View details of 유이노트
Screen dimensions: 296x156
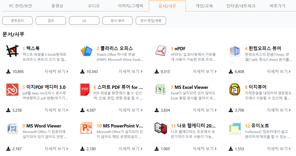pyautogui.click(x=279, y=149)
